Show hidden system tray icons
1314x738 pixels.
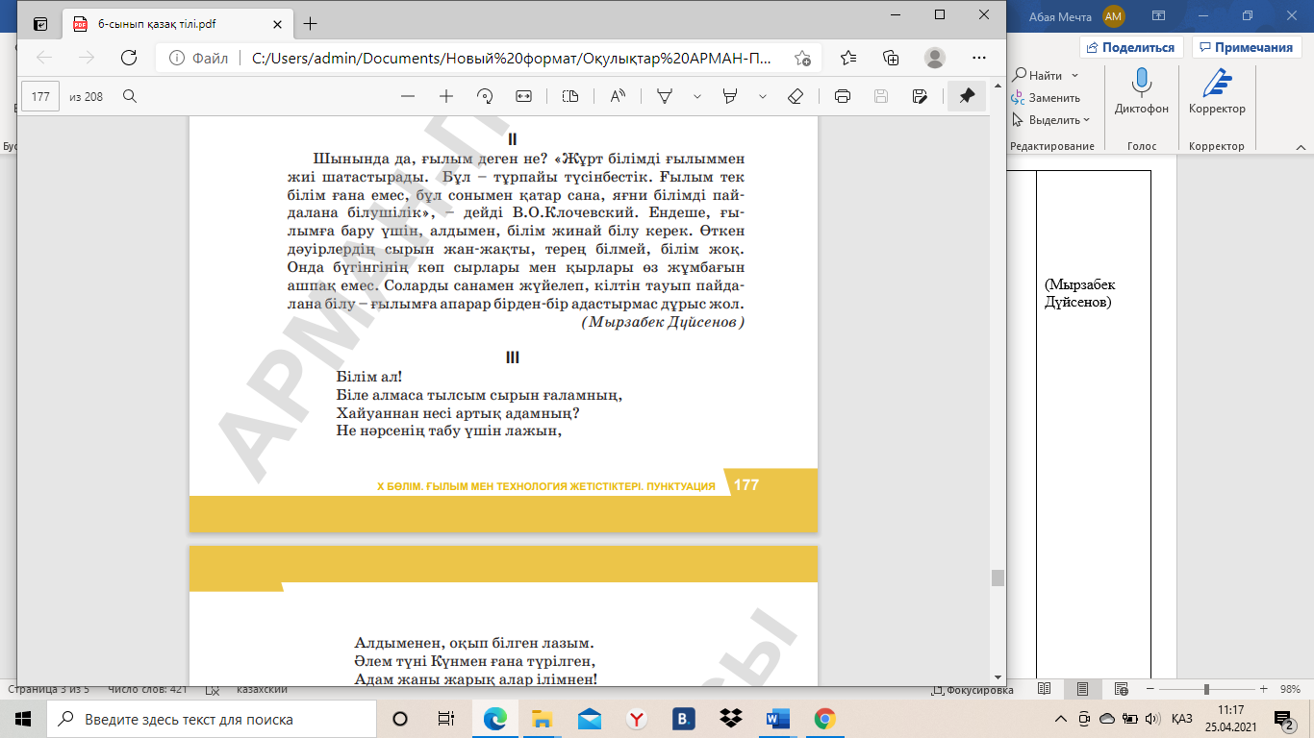(1062, 719)
